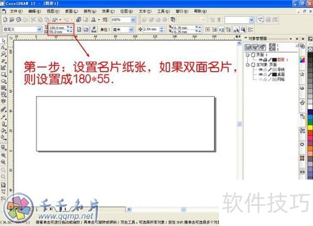Select the Fill tool
The height and width of the screenshot is (226, 313).
point(3,131)
